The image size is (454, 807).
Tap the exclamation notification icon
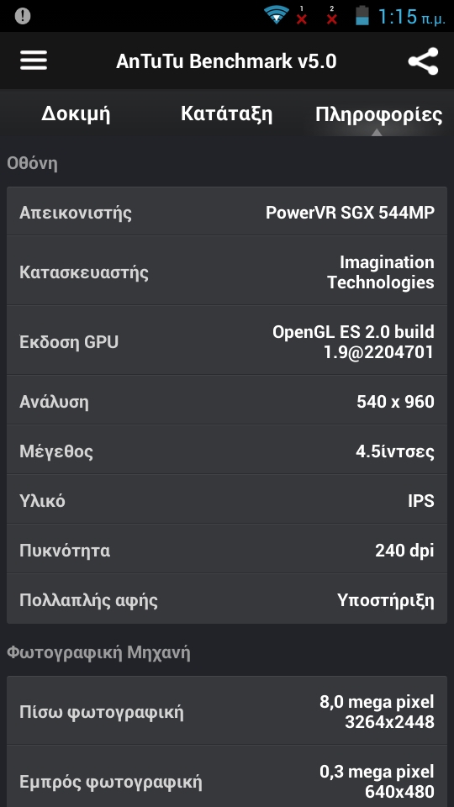(22, 16)
